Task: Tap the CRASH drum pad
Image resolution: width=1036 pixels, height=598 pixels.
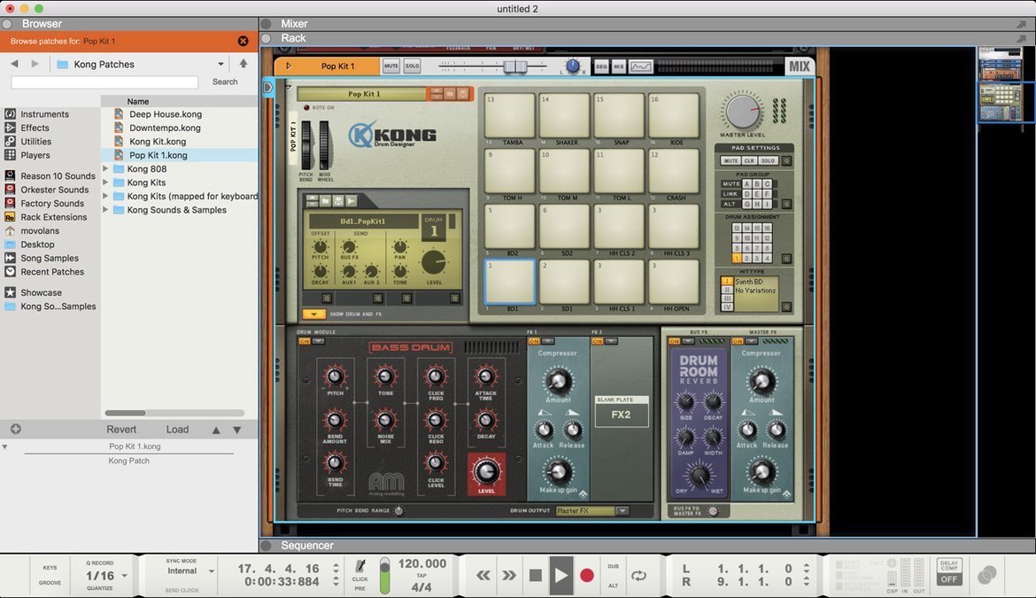Action: point(674,170)
